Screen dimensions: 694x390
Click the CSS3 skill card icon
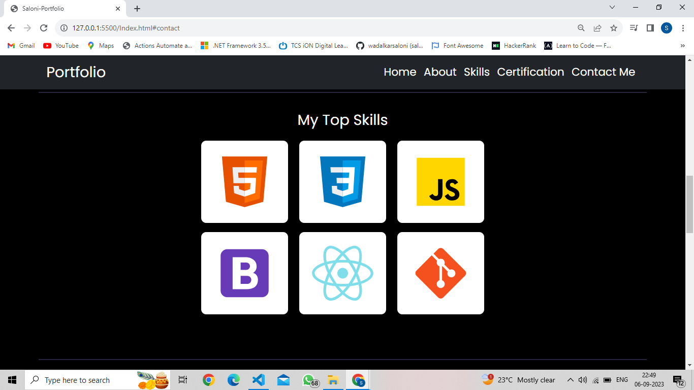pyautogui.click(x=342, y=181)
